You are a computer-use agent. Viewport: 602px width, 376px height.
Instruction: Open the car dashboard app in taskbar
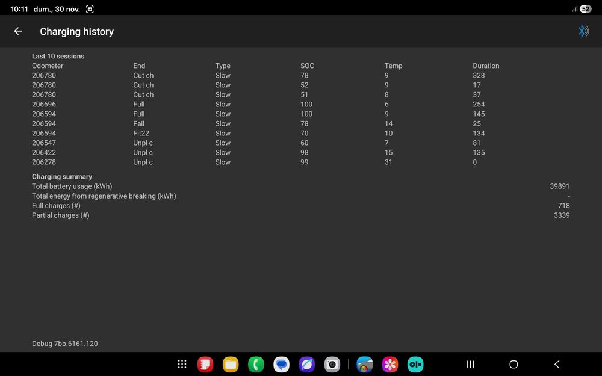(364, 364)
